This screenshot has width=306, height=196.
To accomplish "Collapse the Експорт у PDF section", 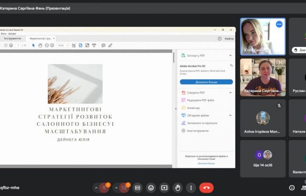I will pos(230,55).
